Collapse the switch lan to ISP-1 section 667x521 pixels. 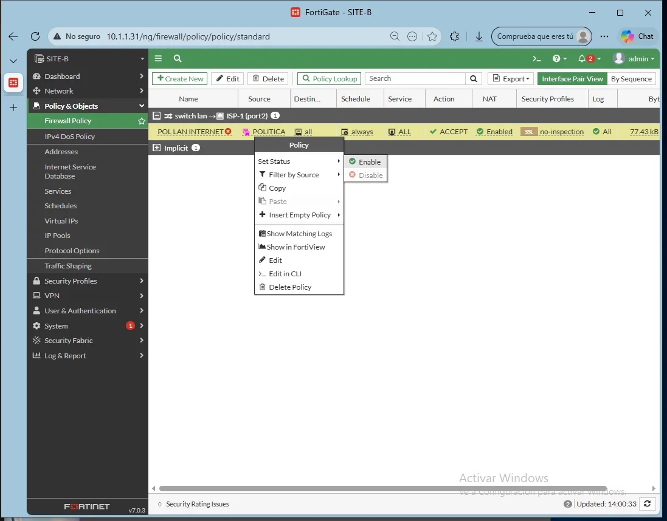pos(156,115)
